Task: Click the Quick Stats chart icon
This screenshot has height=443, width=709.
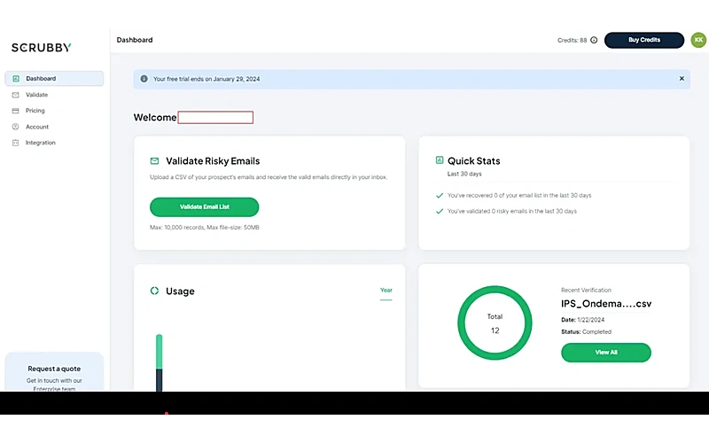Action: (x=439, y=160)
